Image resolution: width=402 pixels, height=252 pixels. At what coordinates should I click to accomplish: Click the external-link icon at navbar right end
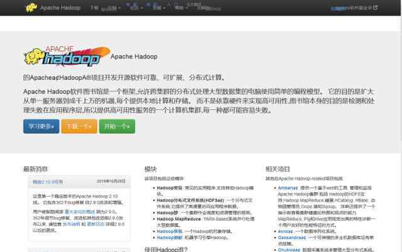[x=375, y=8]
